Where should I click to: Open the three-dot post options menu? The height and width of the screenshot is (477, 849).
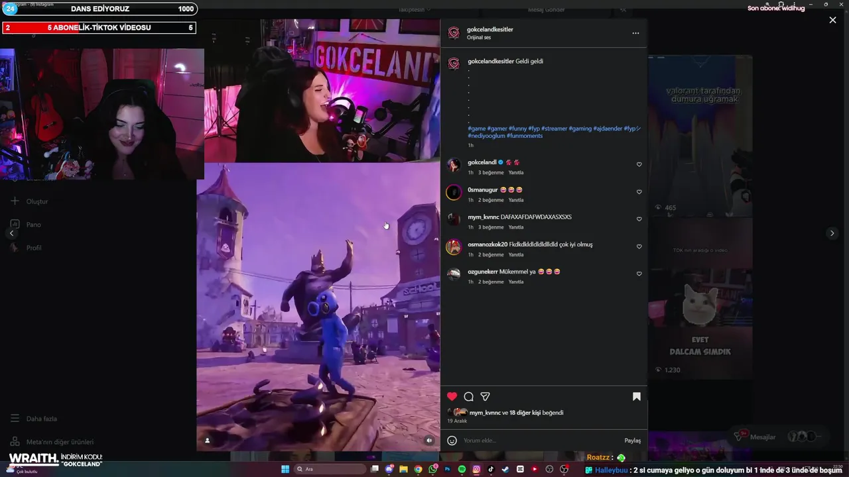(635, 33)
